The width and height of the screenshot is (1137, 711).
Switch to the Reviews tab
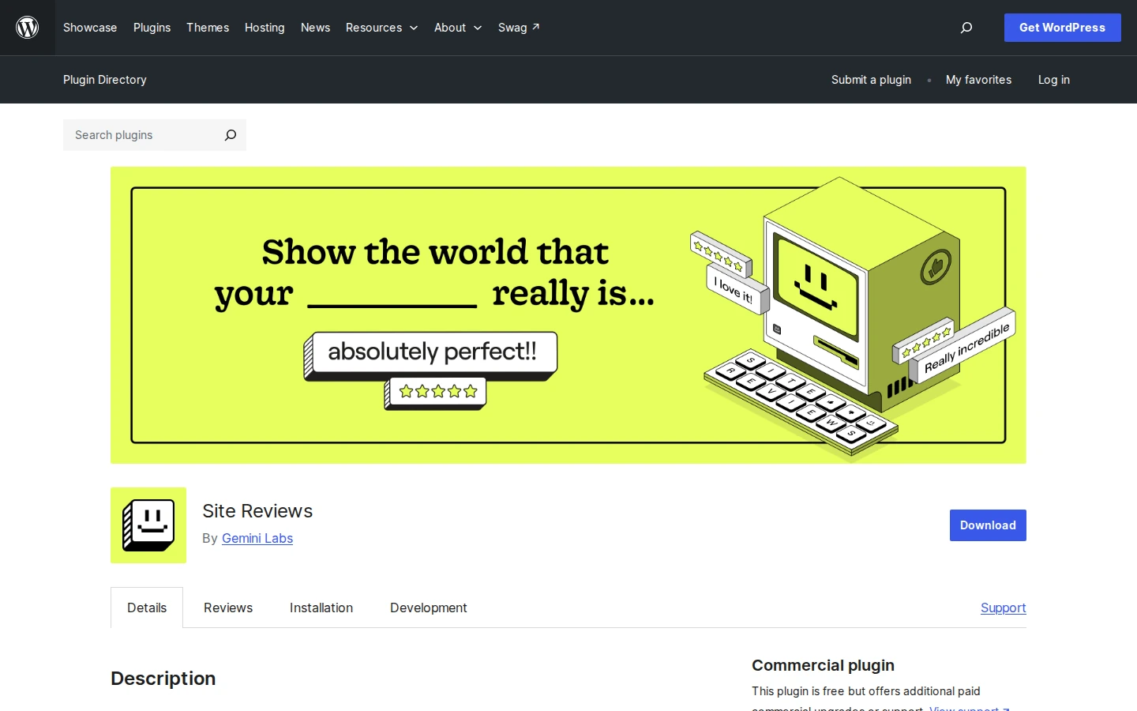[228, 608]
